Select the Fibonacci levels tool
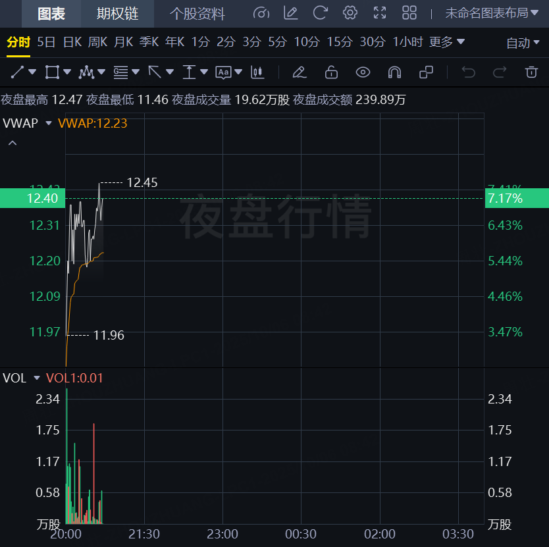Viewport: 549px width, 547px height. click(x=120, y=72)
